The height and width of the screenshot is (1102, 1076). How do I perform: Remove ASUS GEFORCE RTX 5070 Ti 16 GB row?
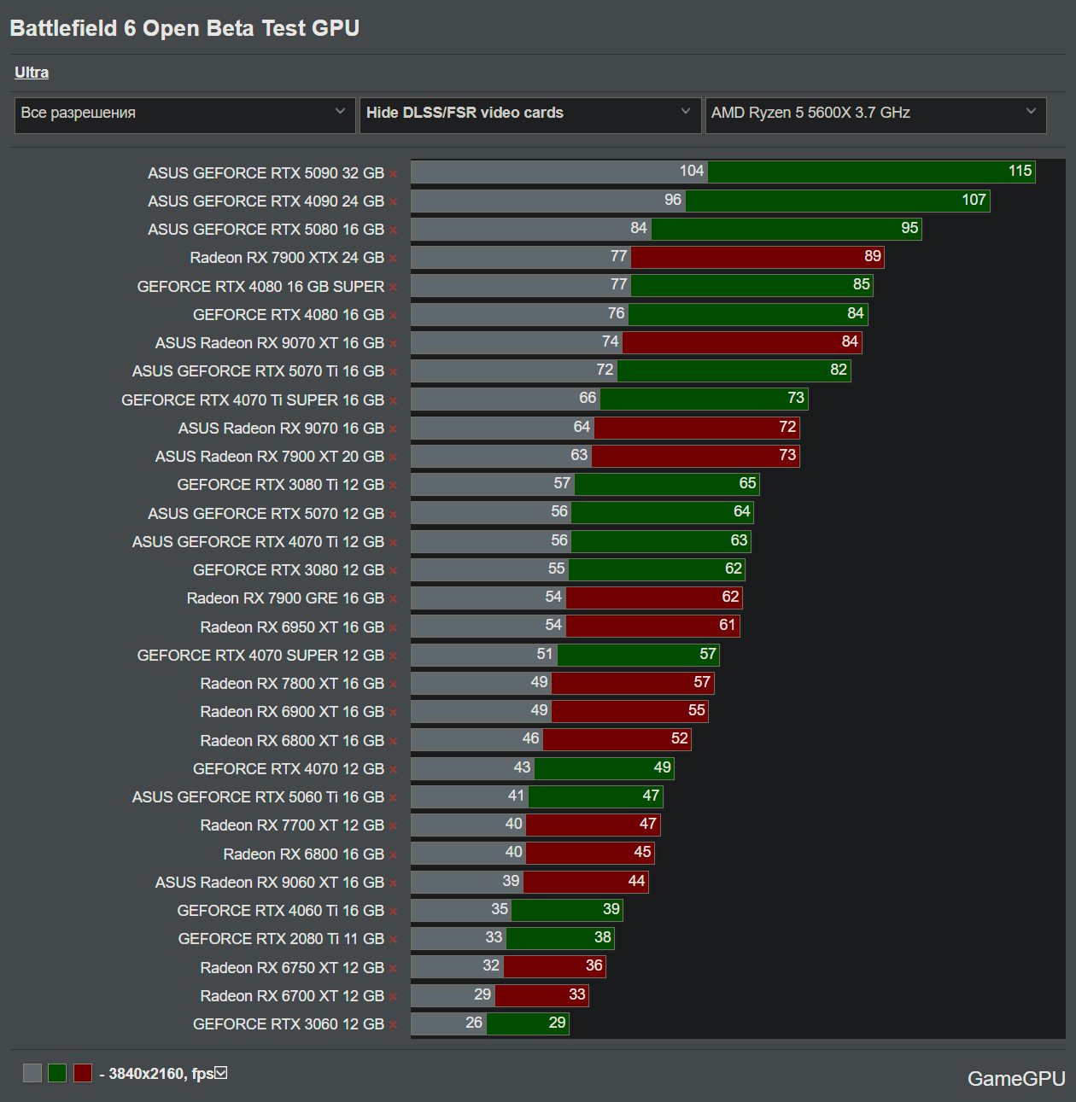click(394, 372)
